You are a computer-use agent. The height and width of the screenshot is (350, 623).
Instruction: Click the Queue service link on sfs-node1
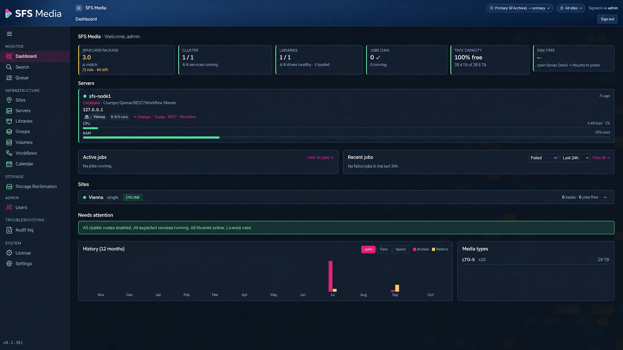coord(159,117)
